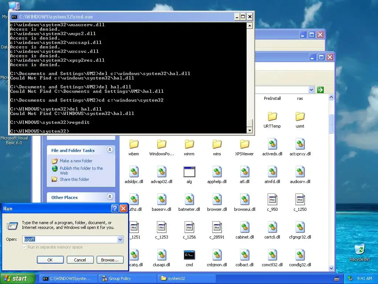Select cabinet.dll file icon
This screenshot has width=378, height=284.
tap(244, 227)
